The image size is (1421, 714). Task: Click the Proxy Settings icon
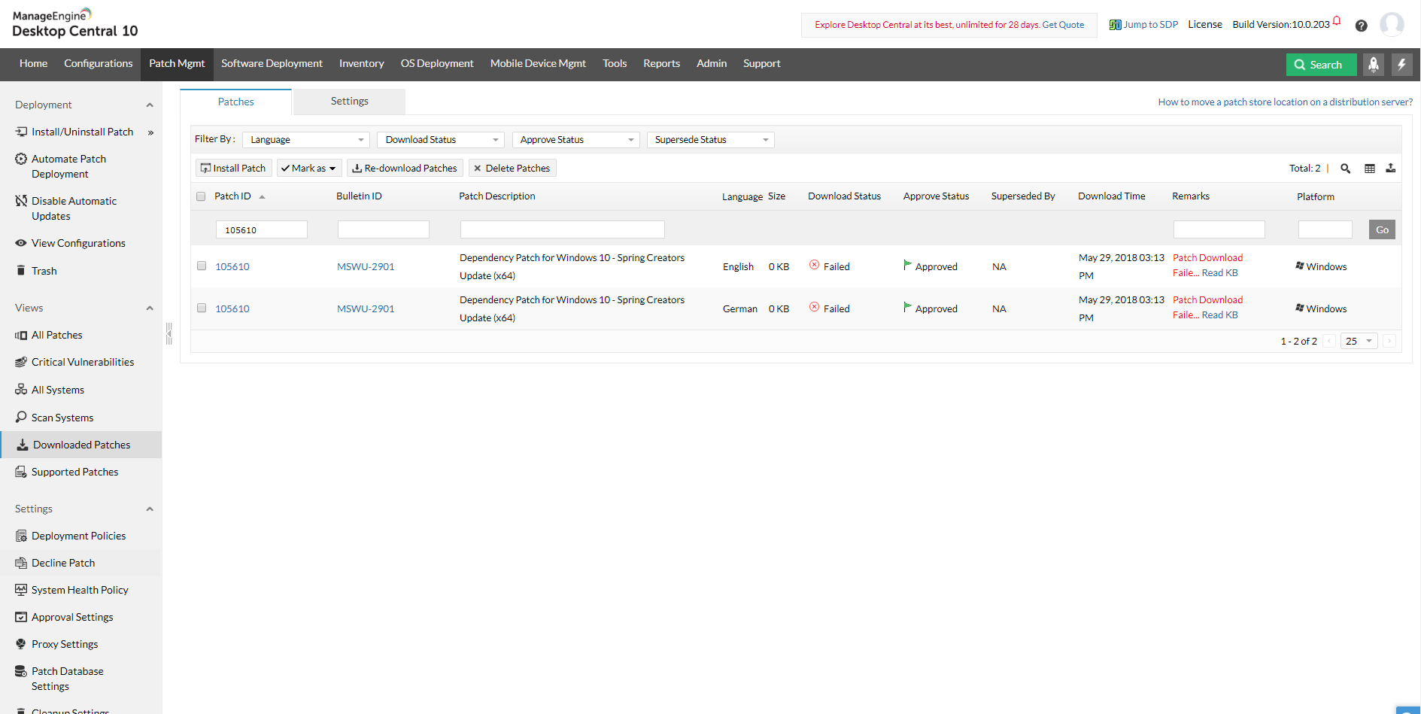pyautogui.click(x=21, y=644)
